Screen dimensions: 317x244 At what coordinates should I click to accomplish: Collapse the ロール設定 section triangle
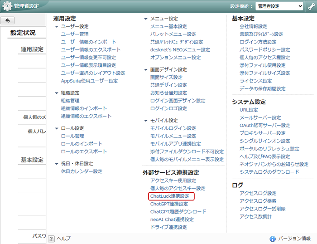(57, 128)
